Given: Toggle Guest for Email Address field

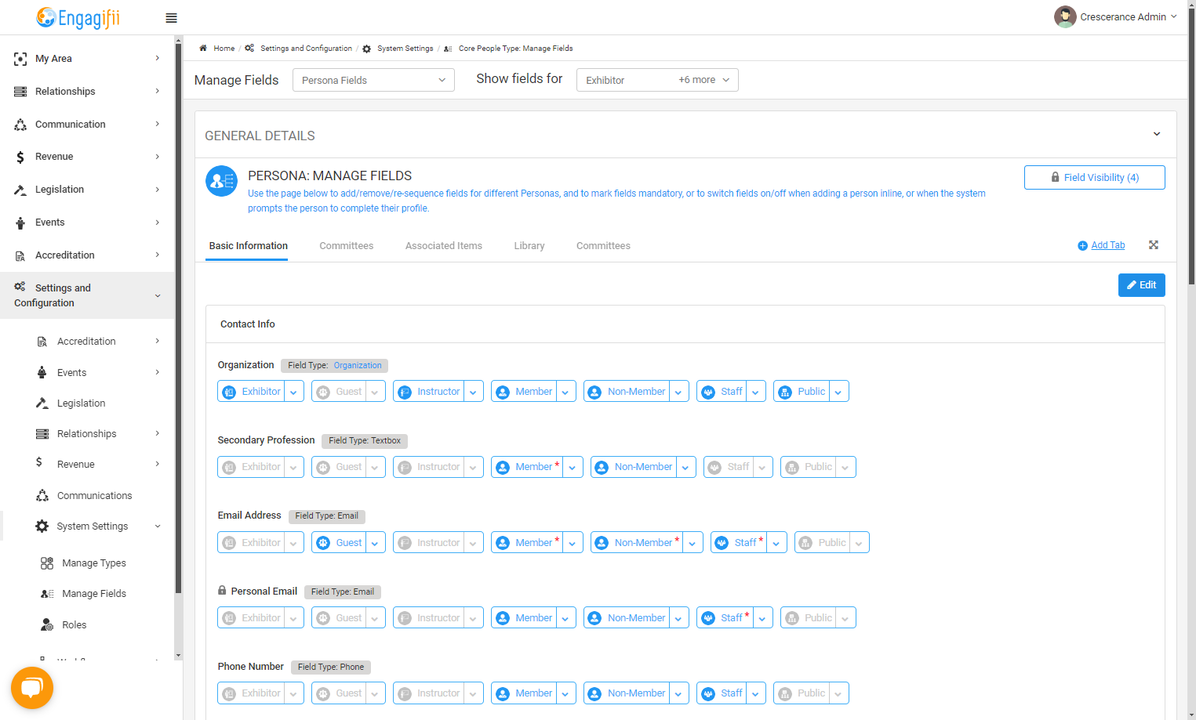Looking at the screenshot, I should [x=339, y=542].
